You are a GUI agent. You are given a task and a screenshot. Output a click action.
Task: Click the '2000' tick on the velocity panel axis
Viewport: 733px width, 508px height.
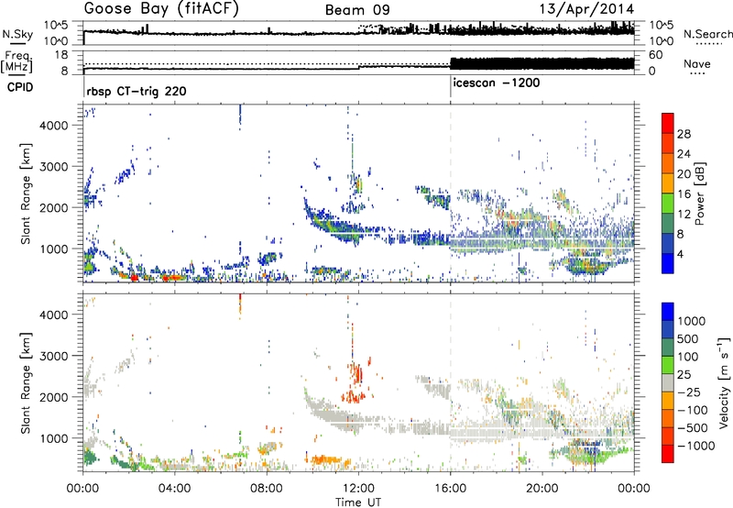point(55,397)
